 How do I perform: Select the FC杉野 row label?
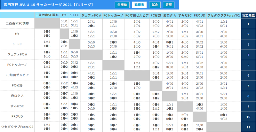[17, 86]
